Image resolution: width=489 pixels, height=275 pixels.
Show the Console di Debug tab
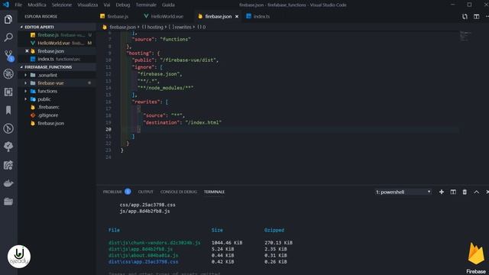pos(178,192)
